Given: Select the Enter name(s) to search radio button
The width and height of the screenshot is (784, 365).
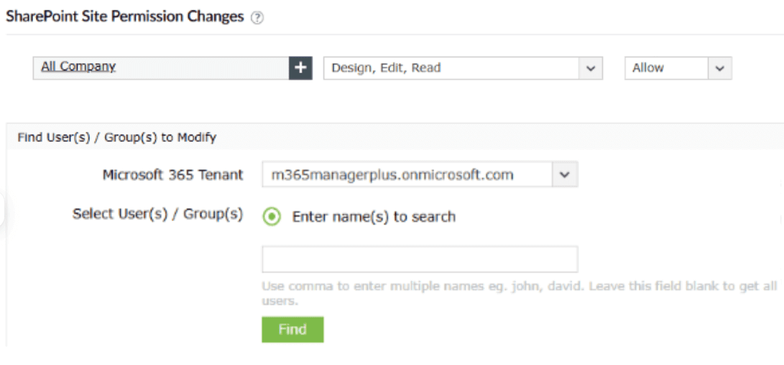Looking at the screenshot, I should tap(272, 217).
